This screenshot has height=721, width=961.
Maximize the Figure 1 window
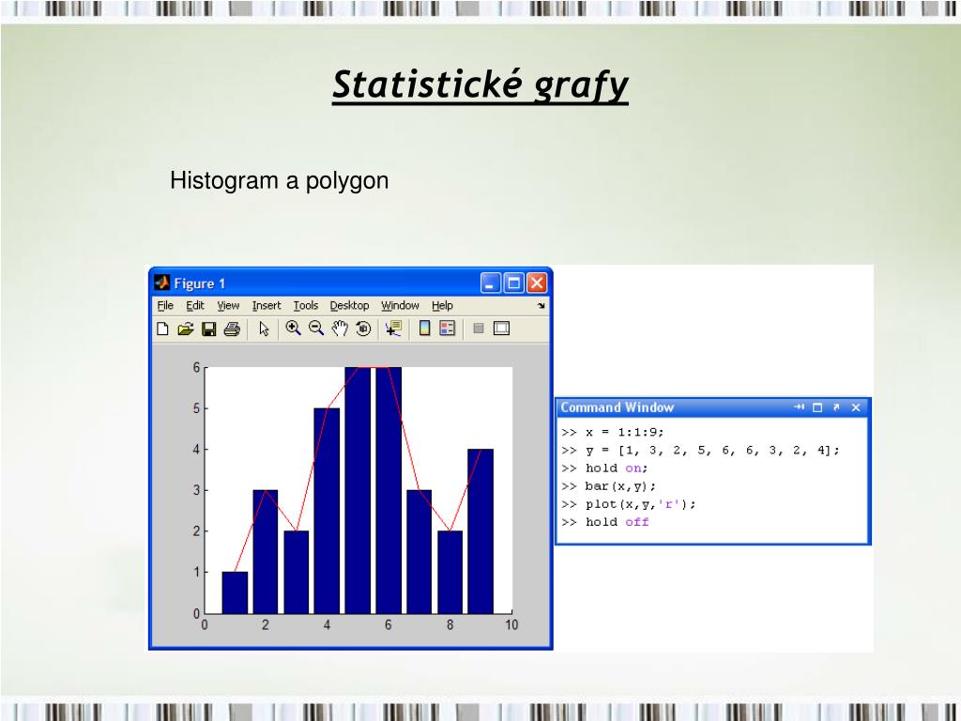(x=513, y=283)
